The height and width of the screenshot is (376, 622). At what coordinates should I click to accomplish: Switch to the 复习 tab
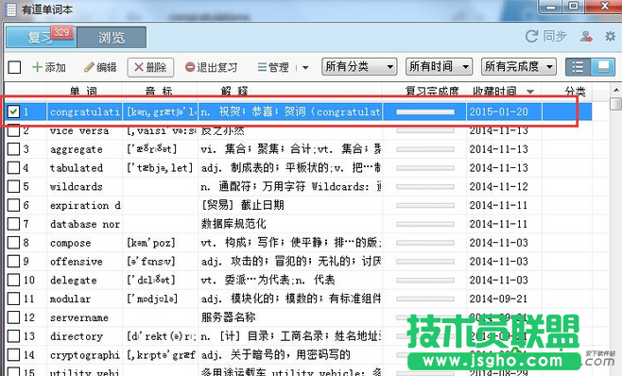tap(41, 38)
